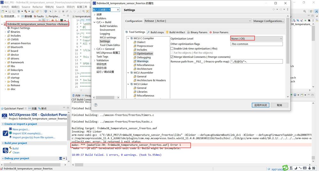Image resolution: width=319 pixels, height=171 pixels.
Task: Open the Configuration Release [Active] dropdown
Action: tap(198, 21)
